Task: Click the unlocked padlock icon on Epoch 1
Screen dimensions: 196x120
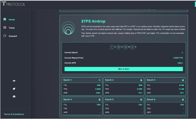Action: click(x=99, y=80)
